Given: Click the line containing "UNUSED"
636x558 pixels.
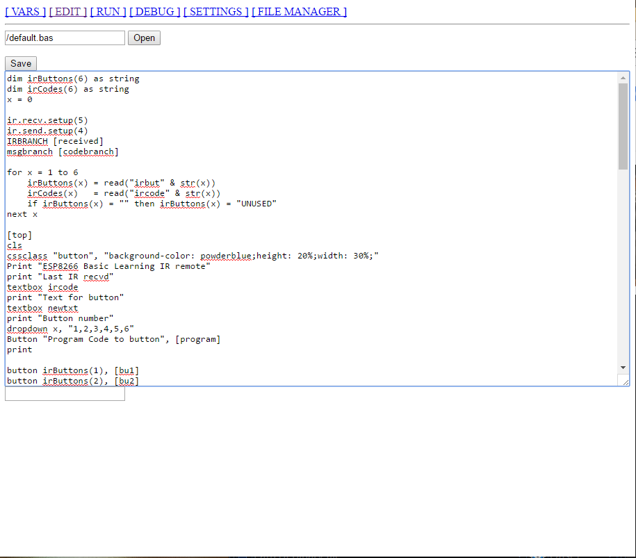Looking at the screenshot, I should (x=152, y=204).
